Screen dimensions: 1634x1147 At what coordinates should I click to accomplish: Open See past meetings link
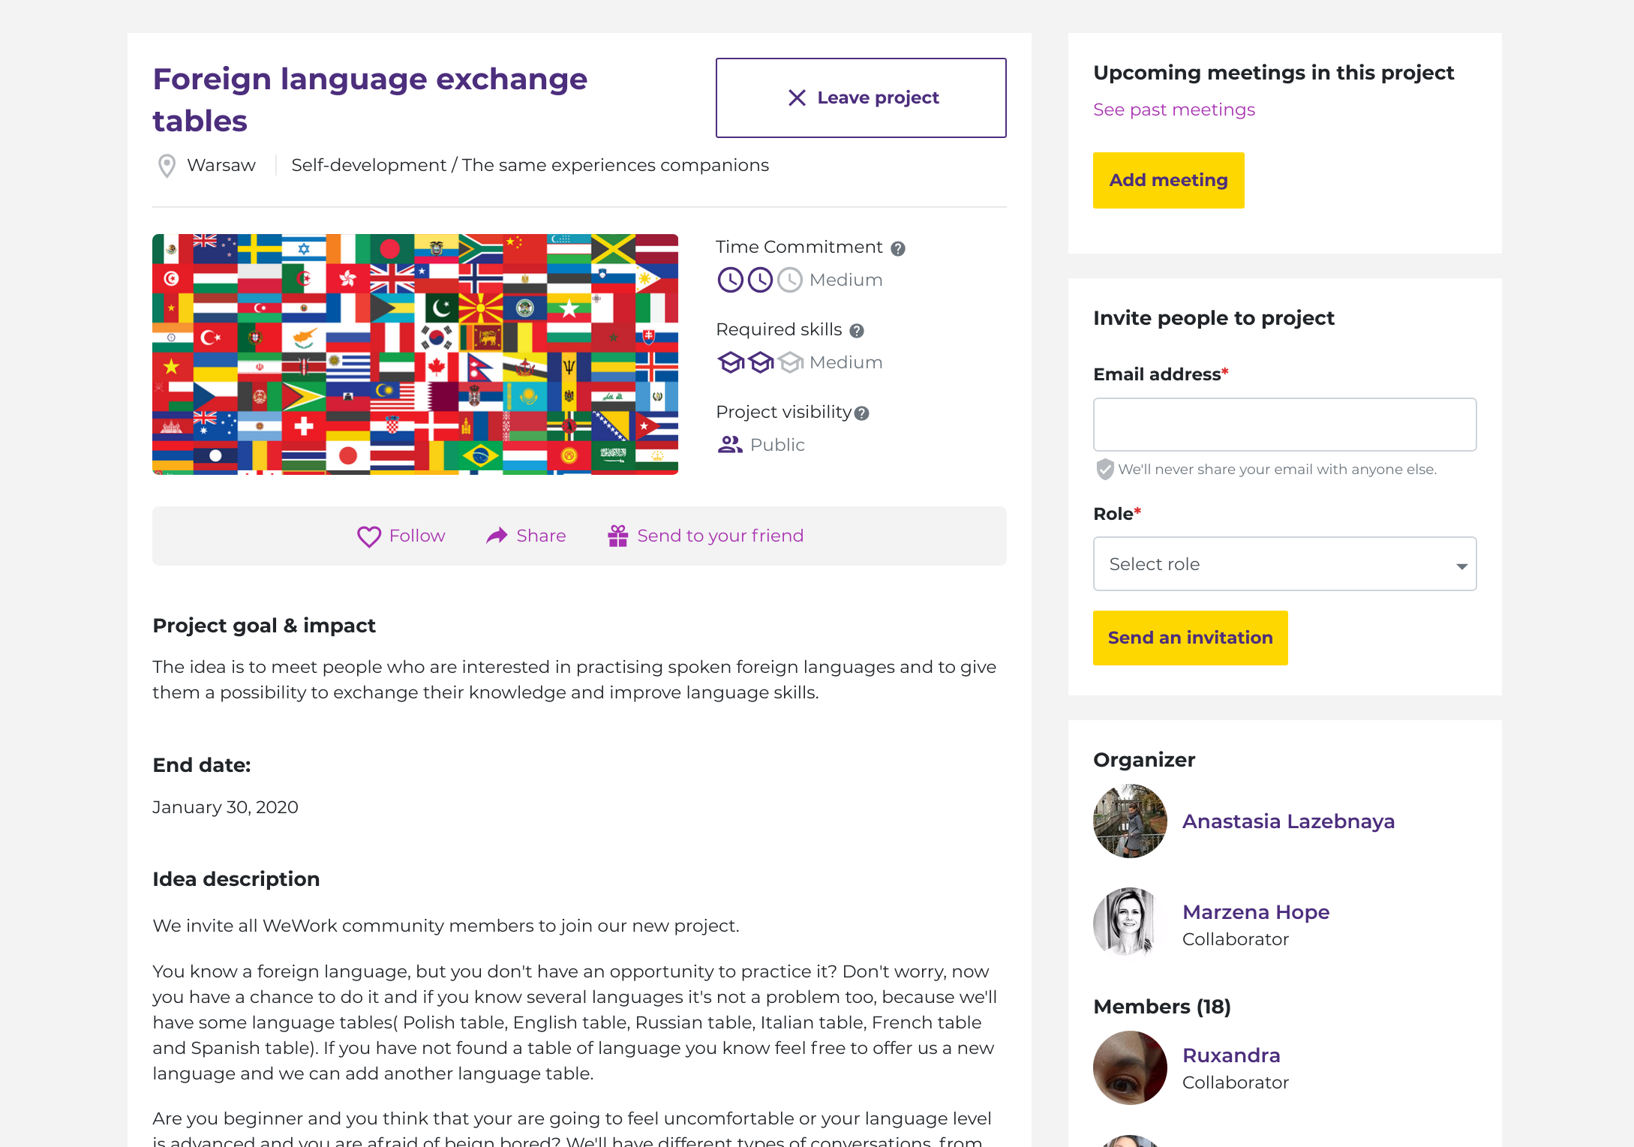pyautogui.click(x=1173, y=110)
